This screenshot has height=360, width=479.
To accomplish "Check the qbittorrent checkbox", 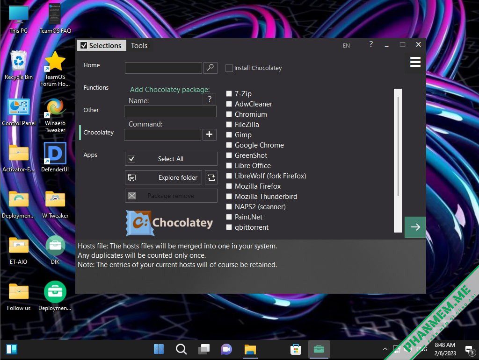I will 229,227.
